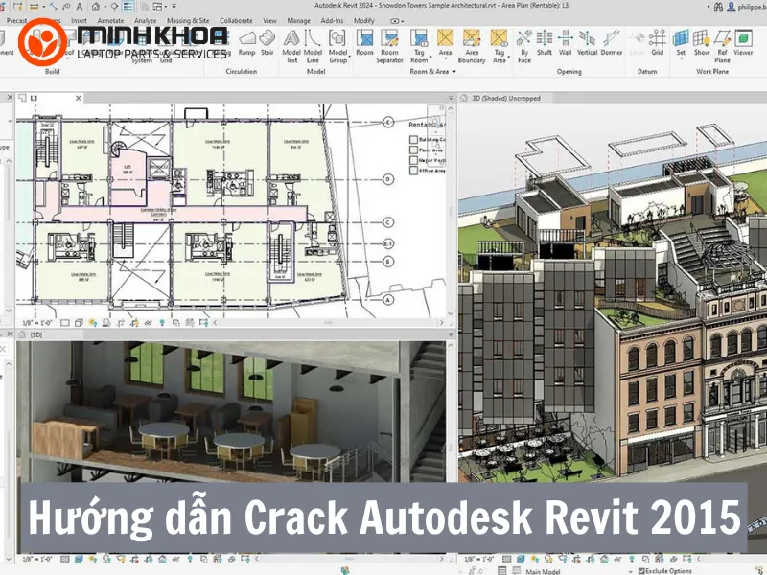This screenshot has width=767, height=575.
Task: Toggle the Building Common legend box
Action: click(413, 140)
